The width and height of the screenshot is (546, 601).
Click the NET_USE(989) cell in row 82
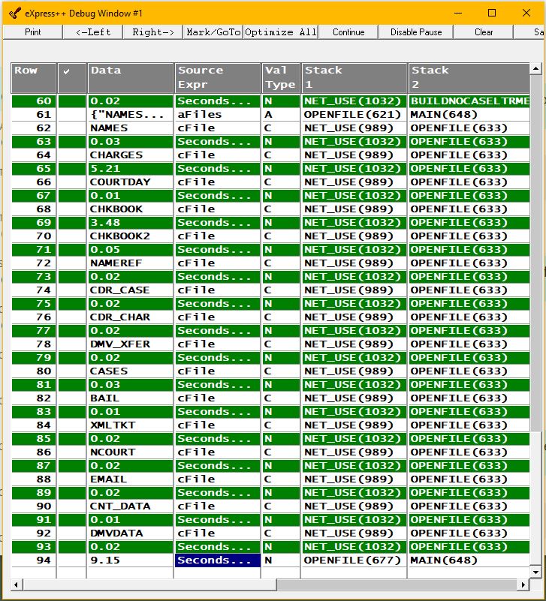click(x=354, y=398)
